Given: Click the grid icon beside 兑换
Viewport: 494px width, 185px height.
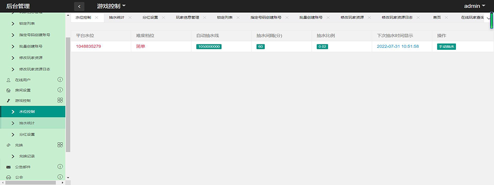Looking at the screenshot, I should [x=60, y=145].
